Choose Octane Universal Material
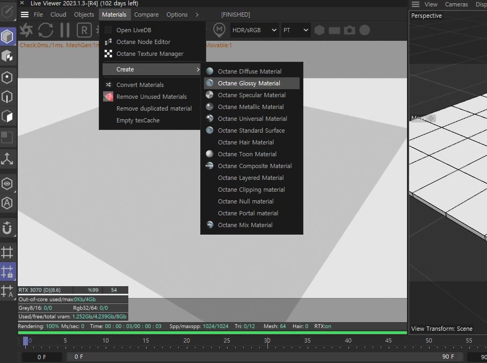The height and width of the screenshot is (363, 487). point(252,119)
